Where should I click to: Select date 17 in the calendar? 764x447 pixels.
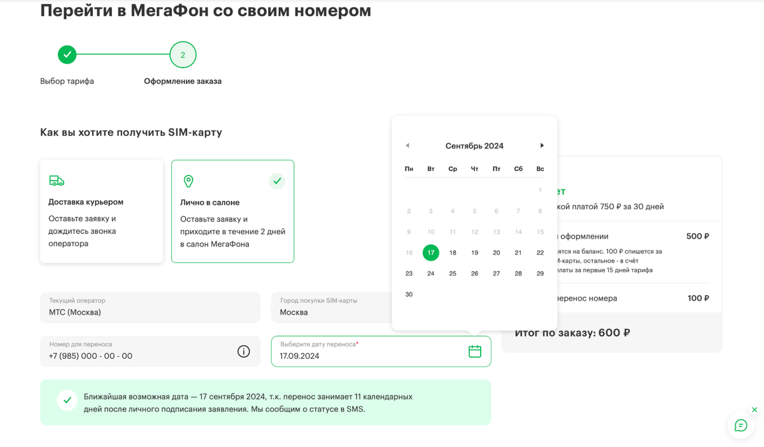[431, 252]
